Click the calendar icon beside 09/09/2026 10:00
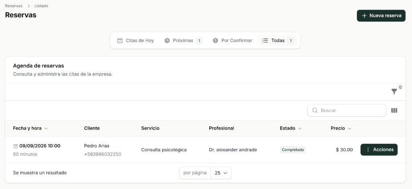The height and width of the screenshot is (189, 412). [16, 146]
